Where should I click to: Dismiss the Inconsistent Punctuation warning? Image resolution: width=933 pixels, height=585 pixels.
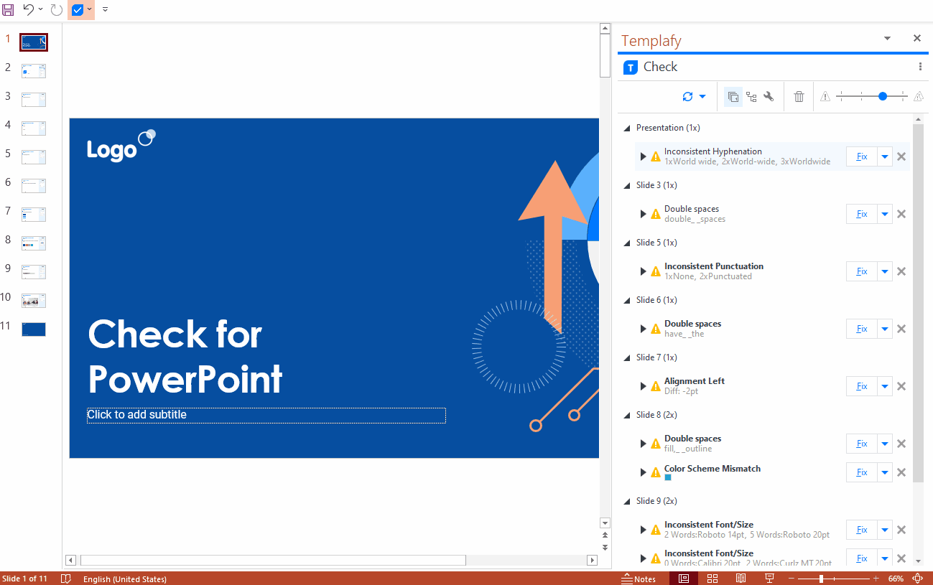tap(901, 271)
